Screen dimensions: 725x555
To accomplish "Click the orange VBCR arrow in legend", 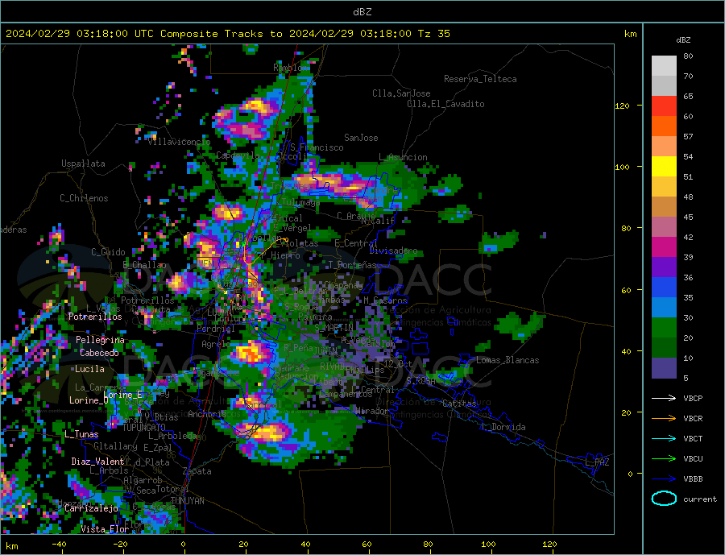I will click(x=664, y=419).
